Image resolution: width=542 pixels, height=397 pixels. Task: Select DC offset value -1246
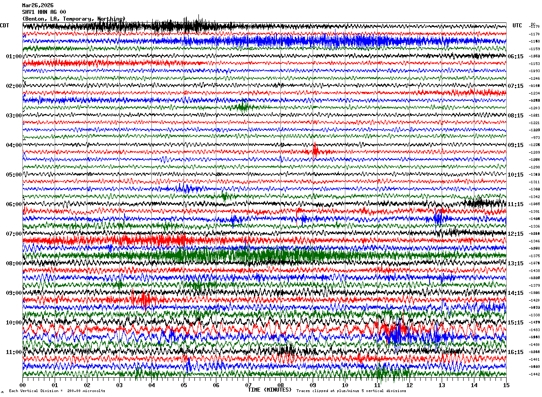(535, 78)
